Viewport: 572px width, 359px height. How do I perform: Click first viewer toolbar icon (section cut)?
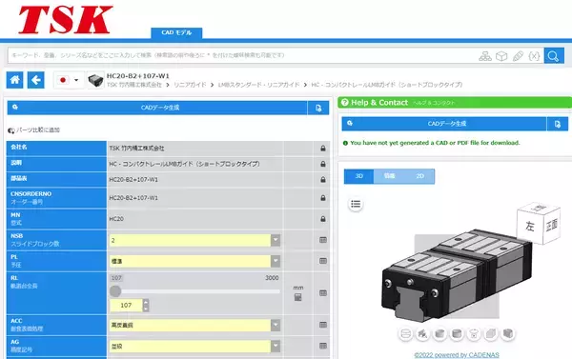click(406, 334)
